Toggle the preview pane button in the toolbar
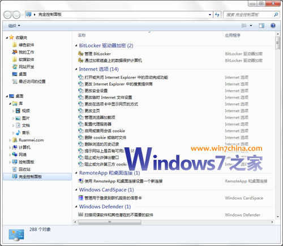283x246 pixels. [x=261, y=26]
